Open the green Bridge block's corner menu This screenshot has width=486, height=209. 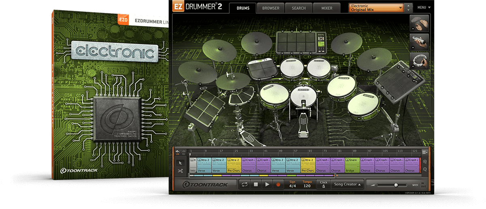click(x=347, y=160)
